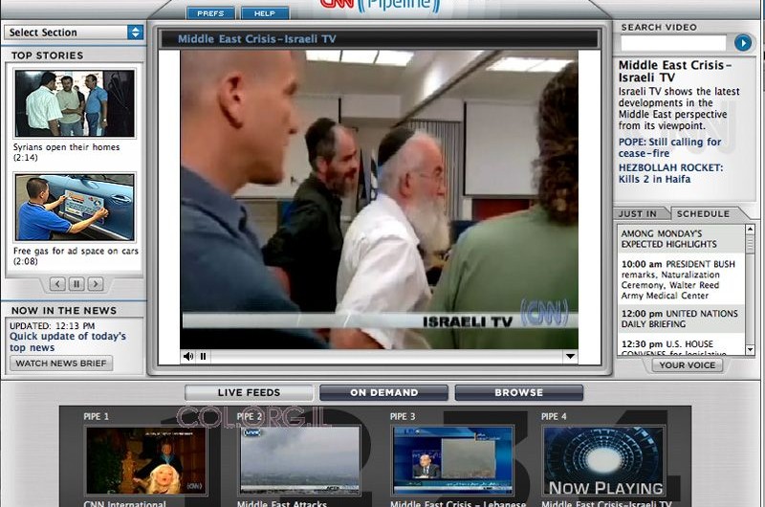This screenshot has height=507, width=765.
Task: Click the PIPE 3 label
Action: pyautogui.click(x=403, y=416)
